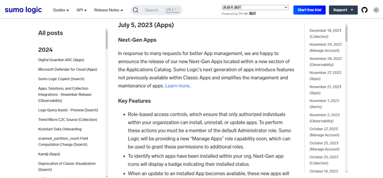Click the Start free trial button

click(x=309, y=10)
